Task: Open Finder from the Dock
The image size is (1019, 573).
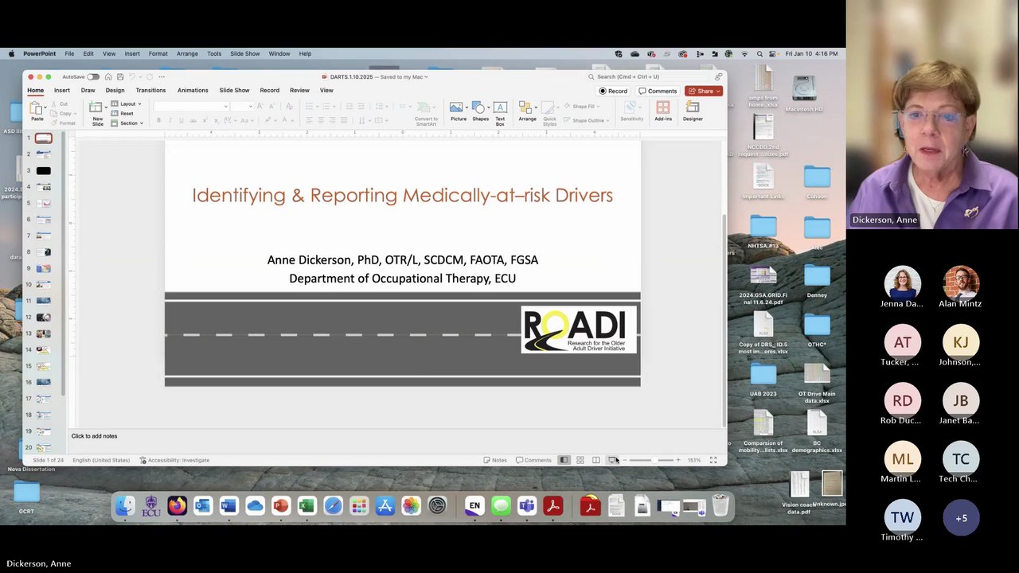Action: [x=125, y=505]
